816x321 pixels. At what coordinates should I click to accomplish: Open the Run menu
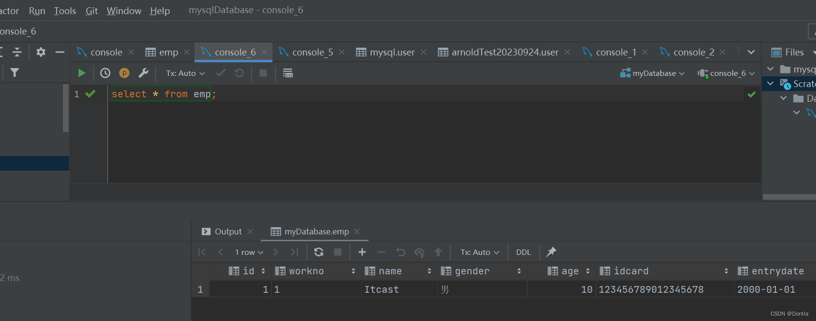(x=37, y=11)
